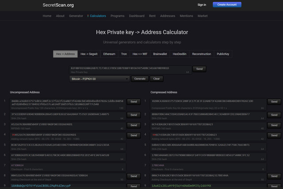Viewport: 283px width, 189px height.
Task: Switch to the Hex -> Segwit tab
Action: click(x=89, y=54)
